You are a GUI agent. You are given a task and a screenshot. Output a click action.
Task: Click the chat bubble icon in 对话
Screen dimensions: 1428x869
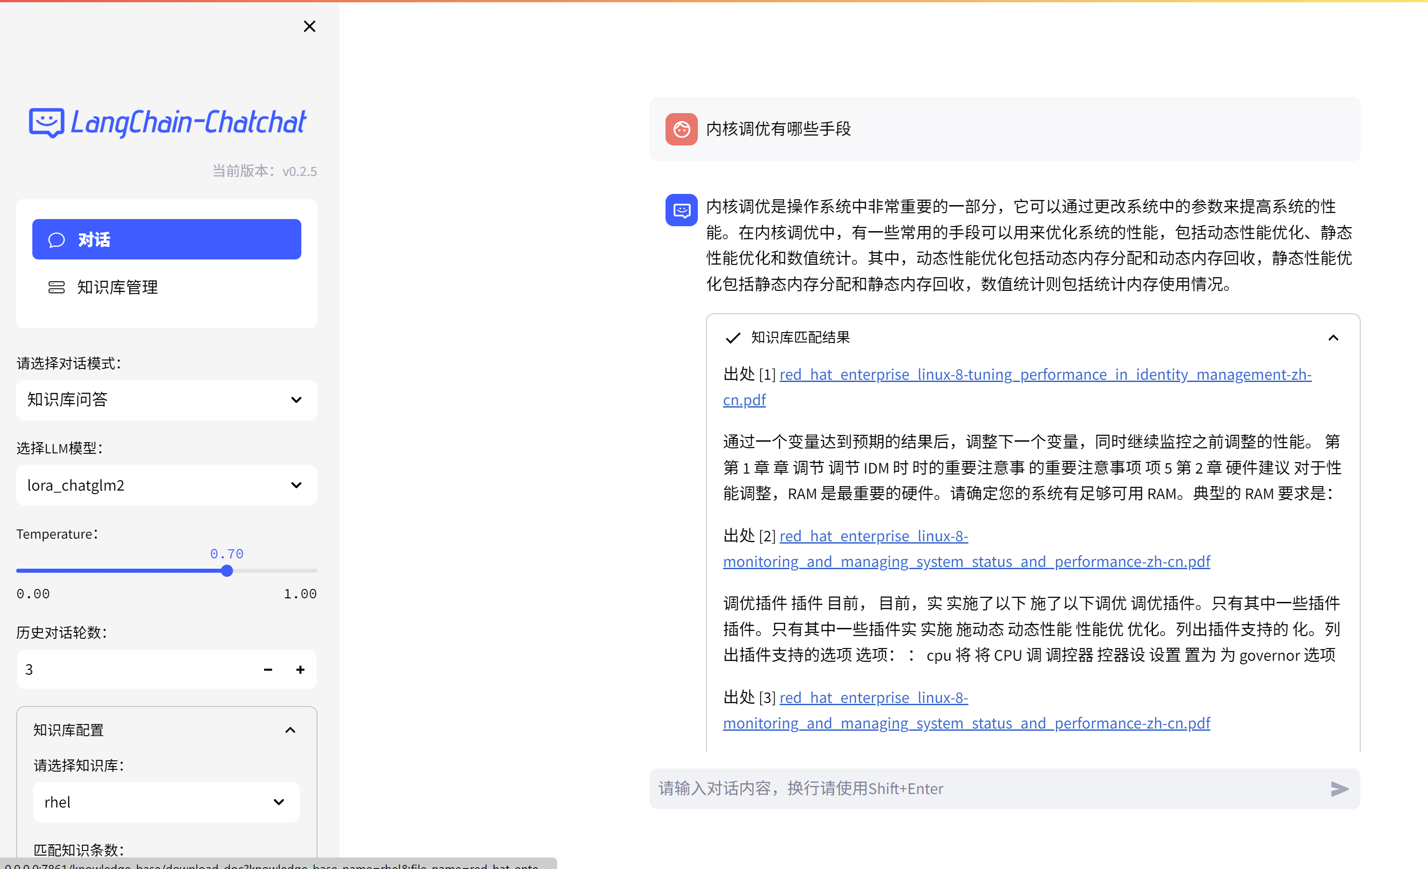pos(56,240)
